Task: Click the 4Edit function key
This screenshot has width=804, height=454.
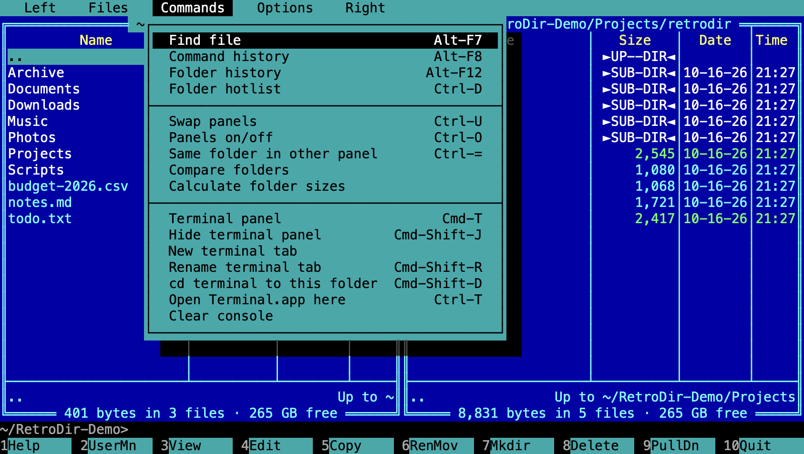Action: (277, 445)
